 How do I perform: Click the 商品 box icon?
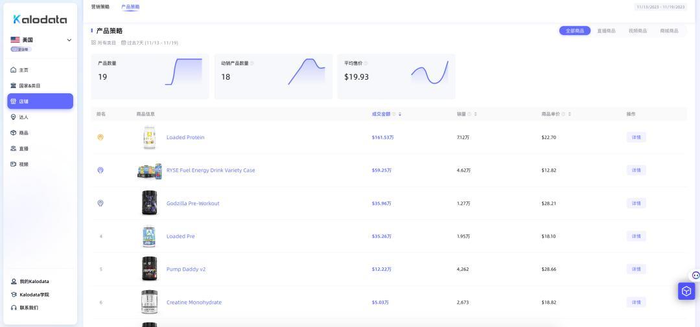tap(14, 133)
